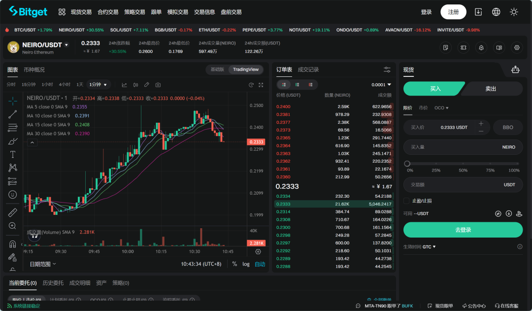Collapse the chart indicator legend arrow
The image size is (532, 311).
coord(32,142)
